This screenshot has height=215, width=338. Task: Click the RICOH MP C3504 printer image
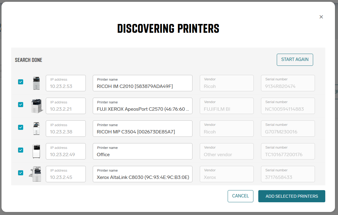[x=36, y=129]
